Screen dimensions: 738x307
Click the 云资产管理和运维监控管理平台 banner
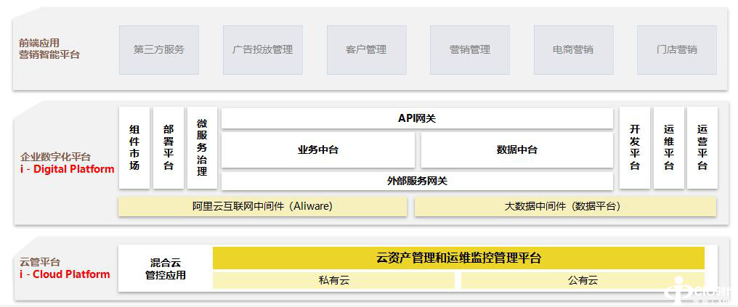pyautogui.click(x=458, y=258)
